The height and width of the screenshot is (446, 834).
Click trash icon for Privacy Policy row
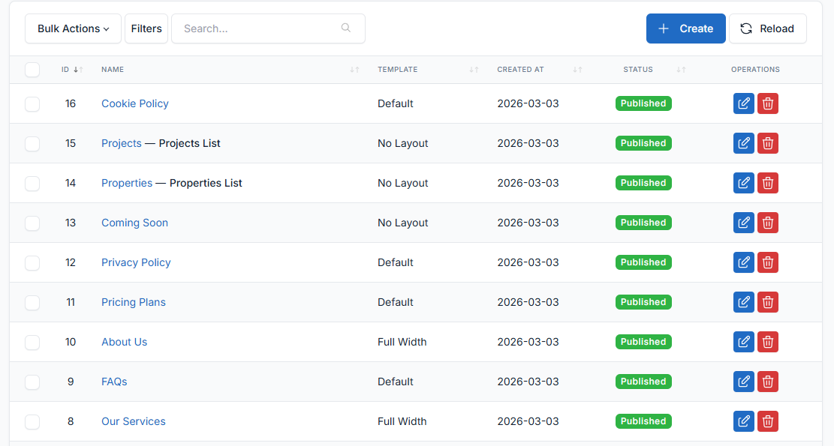point(767,262)
